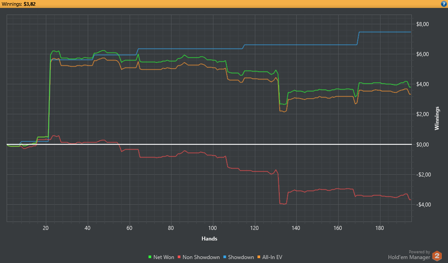This screenshot has height=263, width=448.
Task: Click the 100 hands x-axis label
Action: coord(213,228)
